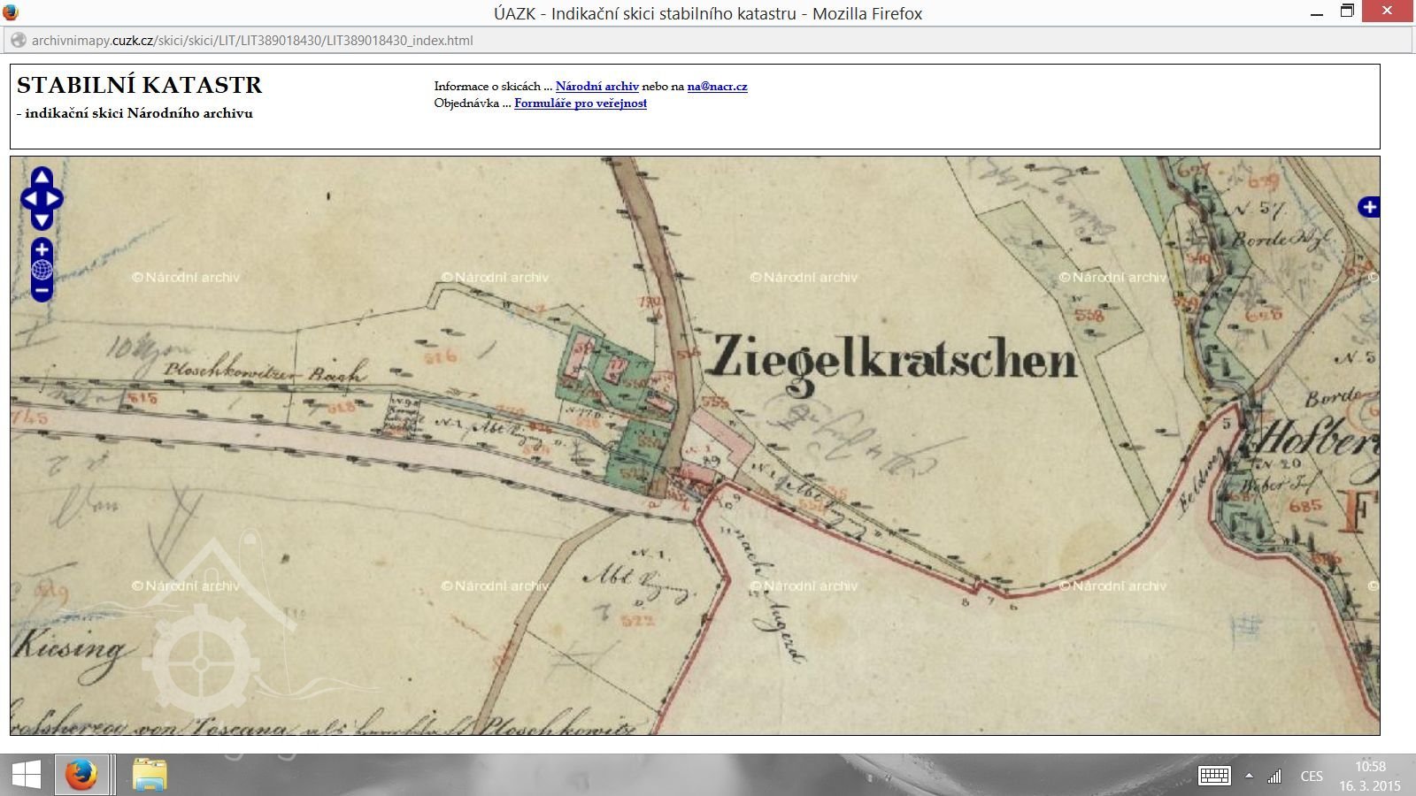Viewport: 1416px width, 796px height.
Task: Zoom out of the map with minus
Action: [x=42, y=290]
